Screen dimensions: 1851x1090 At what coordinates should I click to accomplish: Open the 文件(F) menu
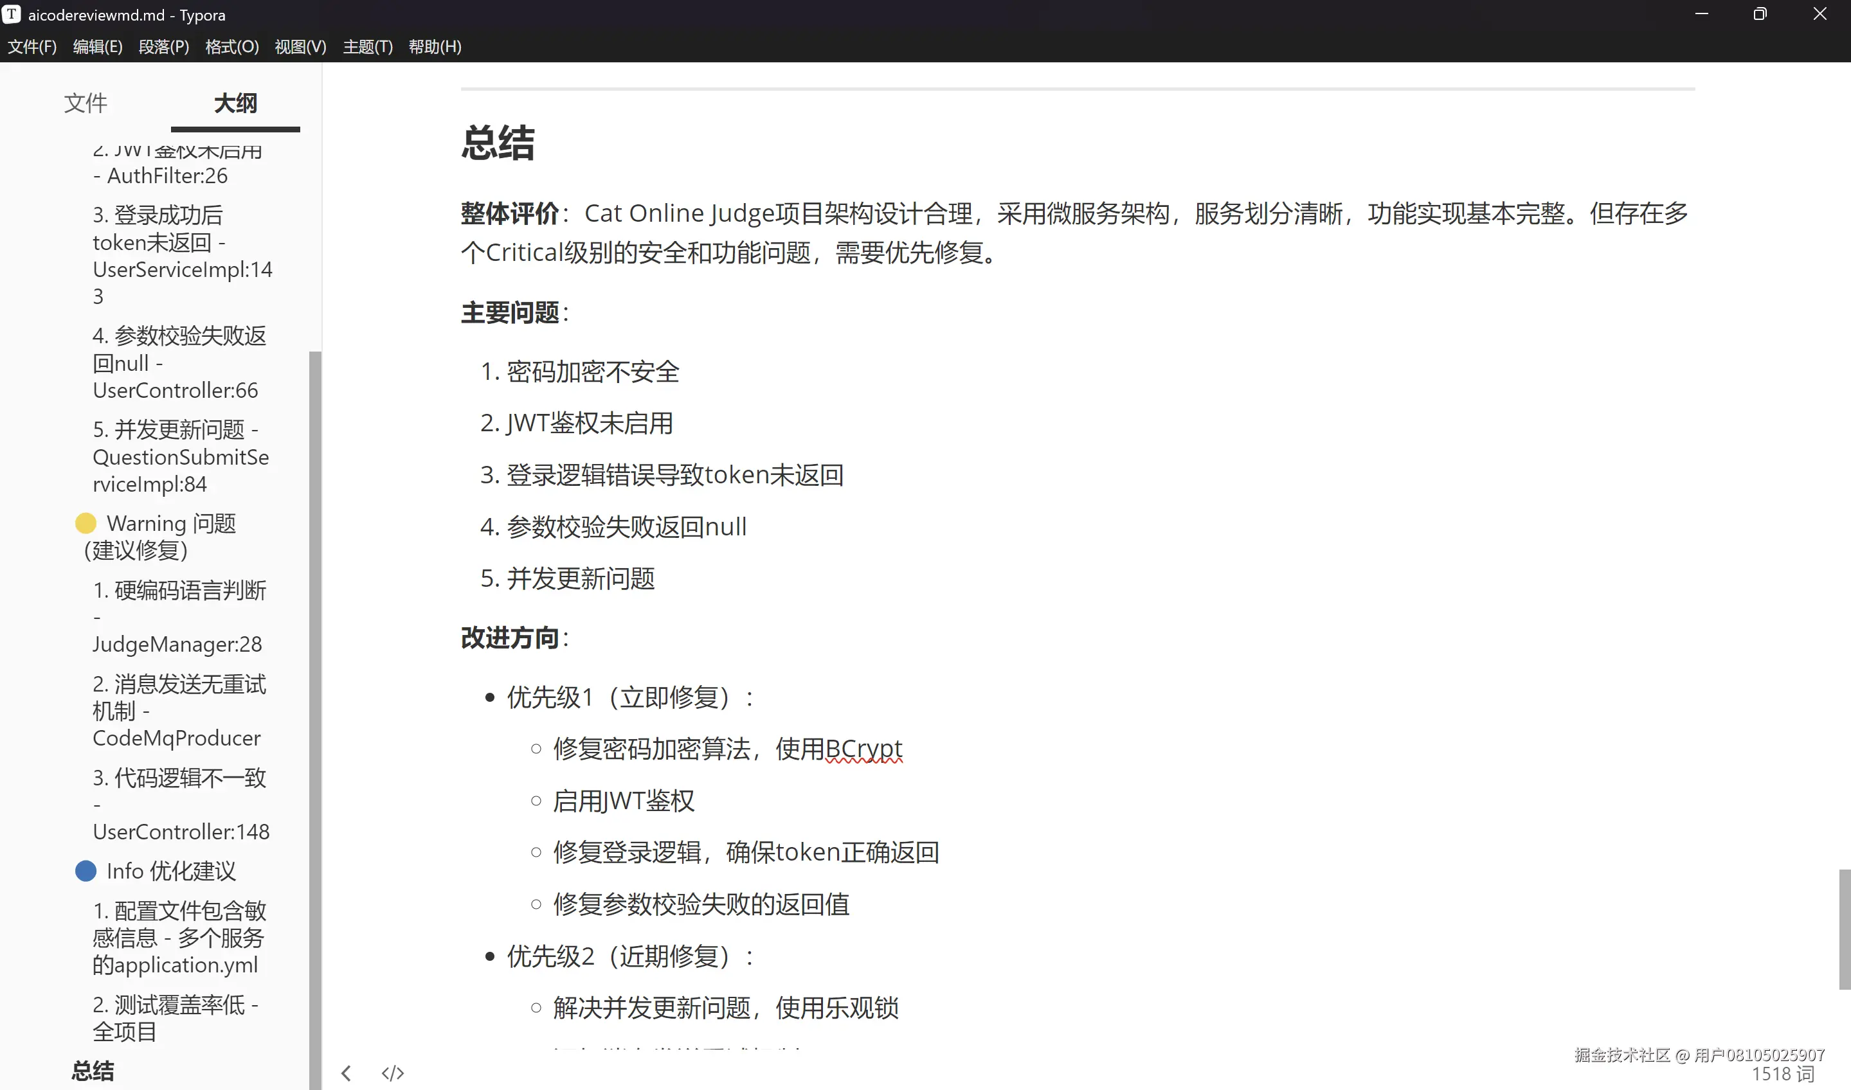[x=32, y=46]
